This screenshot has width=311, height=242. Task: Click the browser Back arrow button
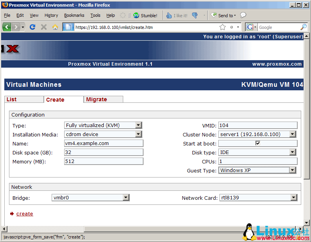coord(7,27)
